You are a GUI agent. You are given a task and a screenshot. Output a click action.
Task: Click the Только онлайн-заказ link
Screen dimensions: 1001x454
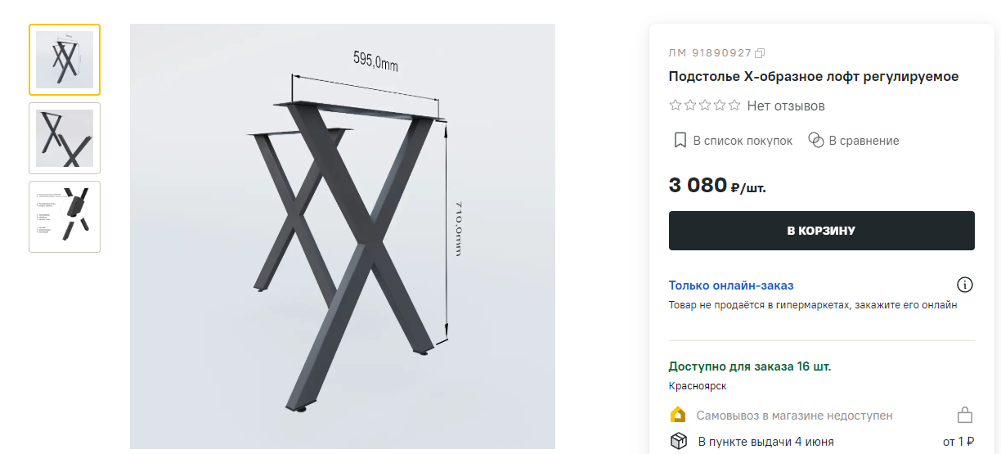731,285
